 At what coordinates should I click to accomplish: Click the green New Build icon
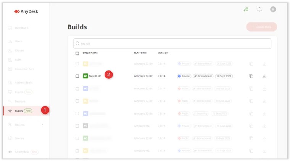[85, 76]
